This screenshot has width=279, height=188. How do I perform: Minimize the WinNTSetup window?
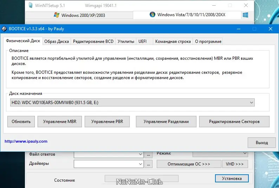(x=214, y=5)
